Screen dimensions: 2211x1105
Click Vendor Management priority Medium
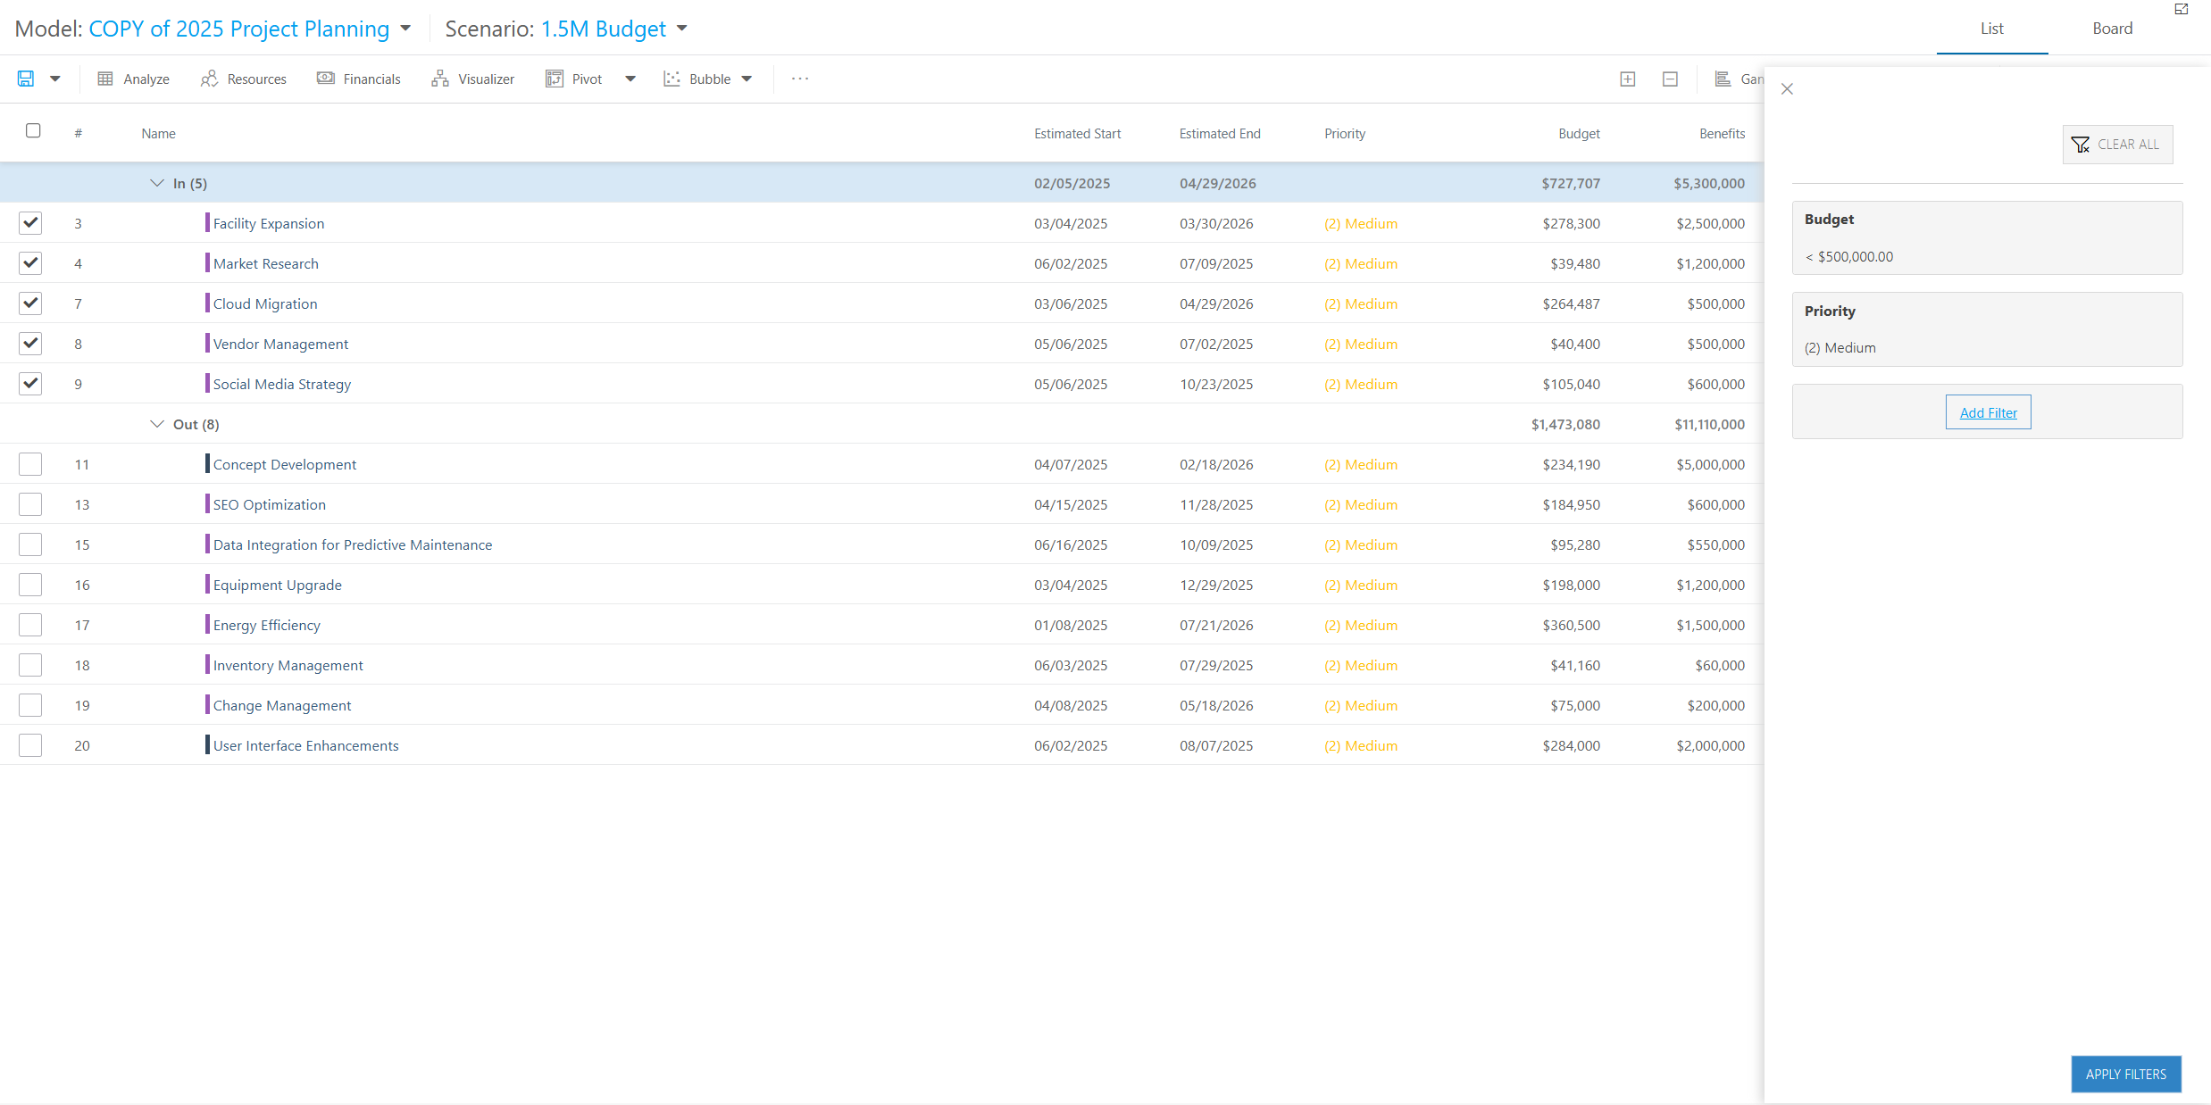pyautogui.click(x=1360, y=344)
